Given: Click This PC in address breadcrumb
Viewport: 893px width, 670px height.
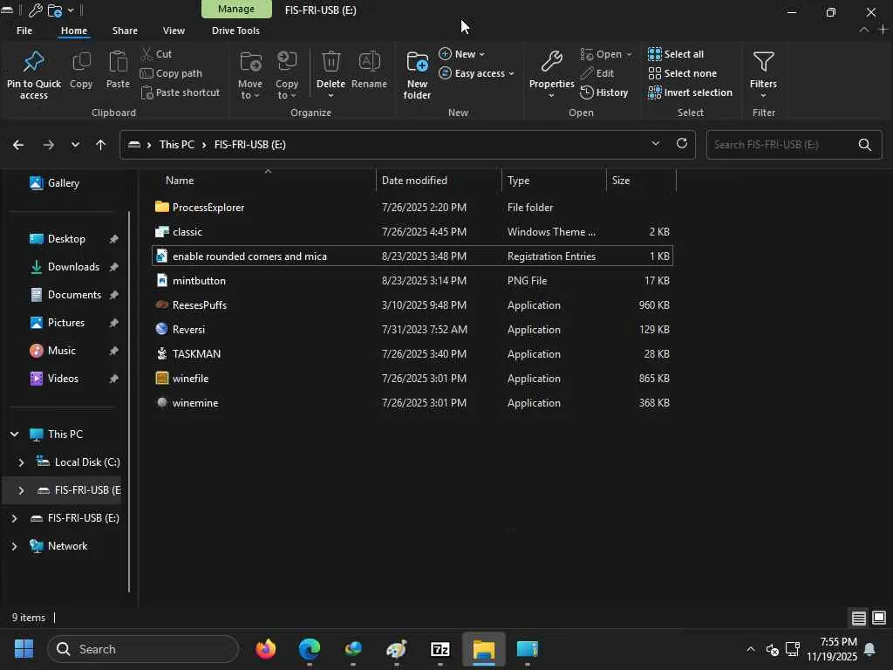Looking at the screenshot, I should click(176, 145).
